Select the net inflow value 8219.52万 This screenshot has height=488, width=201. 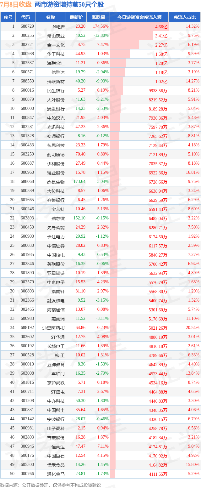click(157, 100)
